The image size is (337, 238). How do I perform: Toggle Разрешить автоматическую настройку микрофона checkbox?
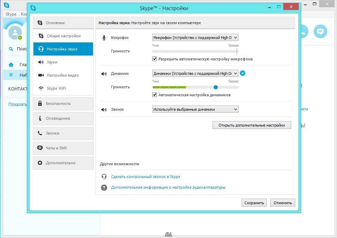tap(154, 59)
